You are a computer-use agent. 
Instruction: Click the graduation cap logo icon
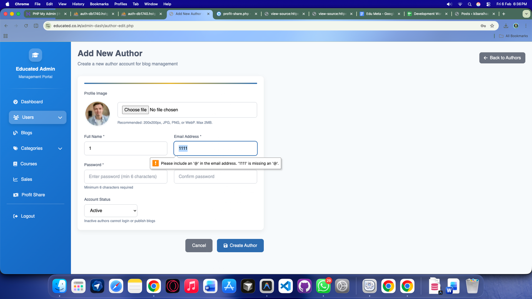pos(35,55)
